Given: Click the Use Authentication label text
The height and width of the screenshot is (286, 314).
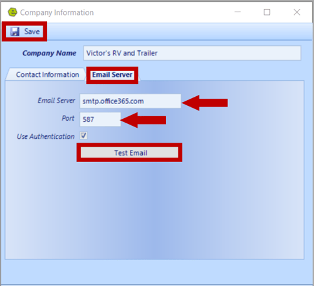Looking at the screenshot, I should [46, 136].
